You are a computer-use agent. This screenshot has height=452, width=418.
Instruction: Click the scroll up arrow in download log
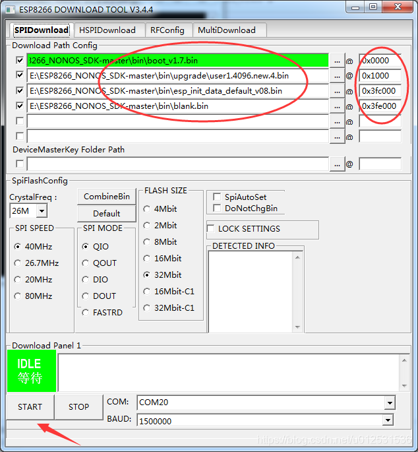click(404, 360)
